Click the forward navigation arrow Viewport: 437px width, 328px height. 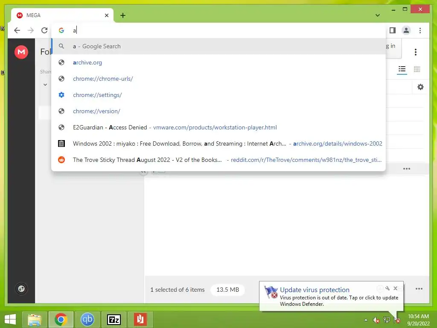click(31, 30)
